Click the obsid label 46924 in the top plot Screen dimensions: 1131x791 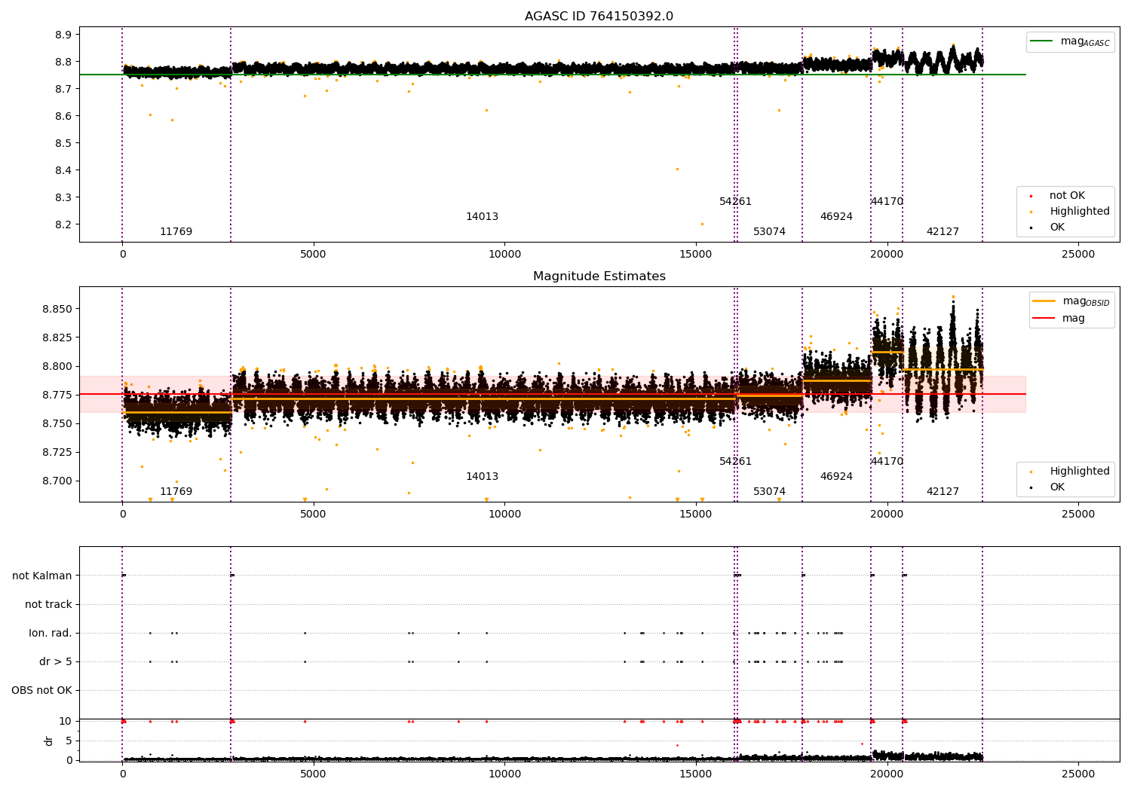(x=836, y=217)
